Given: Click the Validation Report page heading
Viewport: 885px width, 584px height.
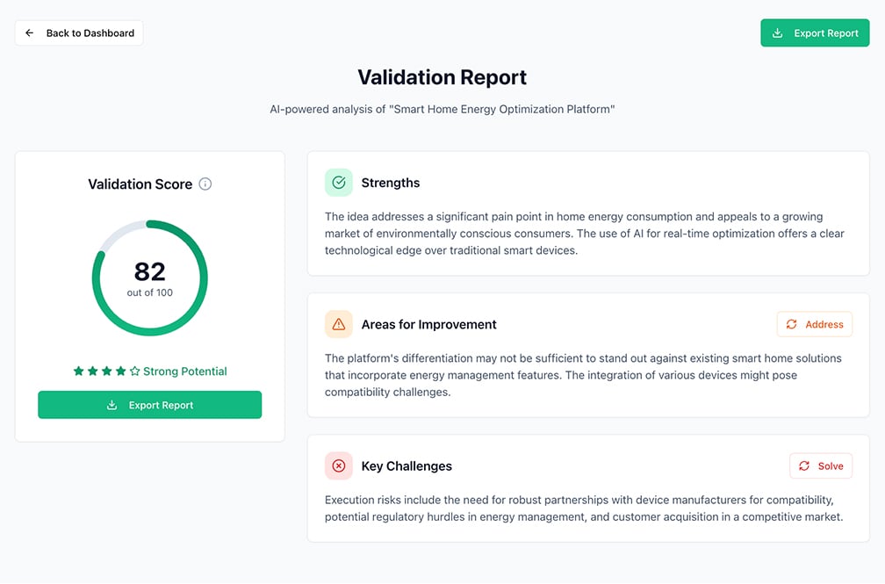Looking at the screenshot, I should click(x=442, y=77).
